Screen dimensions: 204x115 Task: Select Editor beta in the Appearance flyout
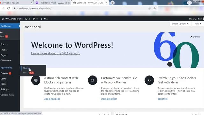(28, 73)
